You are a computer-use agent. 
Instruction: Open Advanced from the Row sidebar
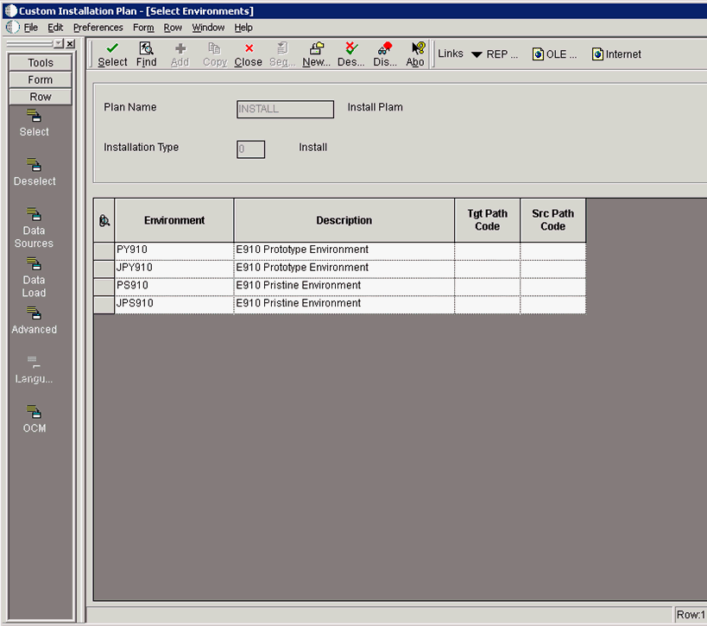click(x=34, y=320)
